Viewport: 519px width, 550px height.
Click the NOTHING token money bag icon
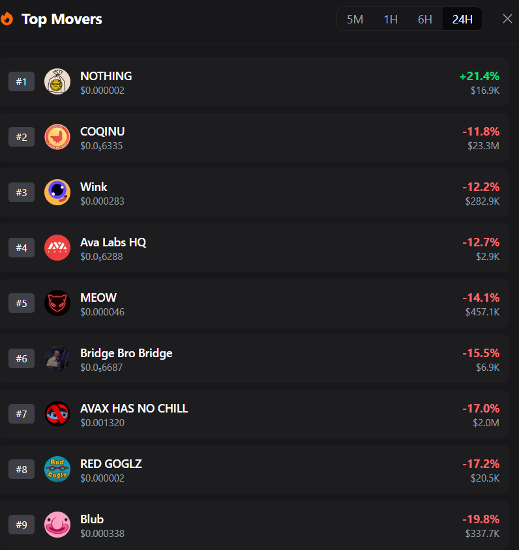coord(57,81)
